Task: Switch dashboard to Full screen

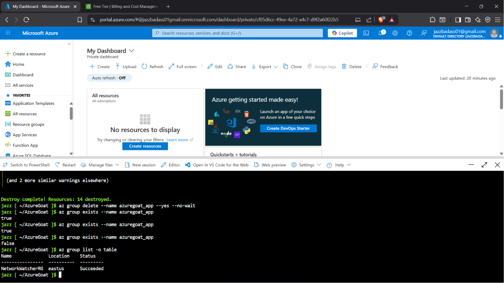Action: point(182,66)
